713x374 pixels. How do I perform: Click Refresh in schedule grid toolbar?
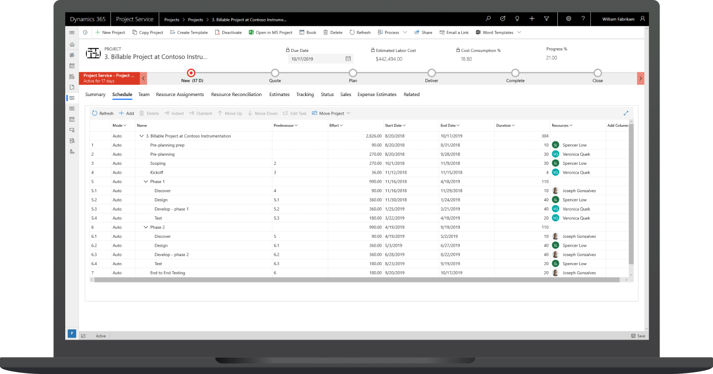coord(103,114)
